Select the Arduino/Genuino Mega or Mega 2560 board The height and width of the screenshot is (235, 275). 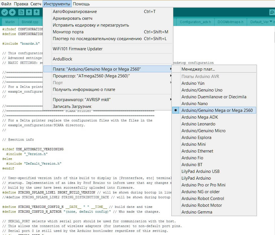coord(217,110)
